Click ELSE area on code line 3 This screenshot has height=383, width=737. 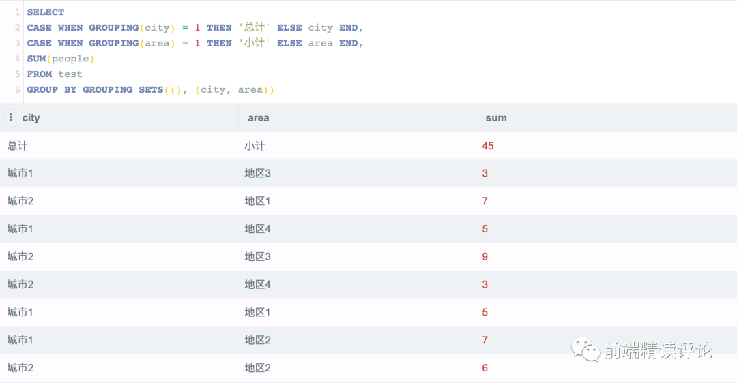pos(305,43)
